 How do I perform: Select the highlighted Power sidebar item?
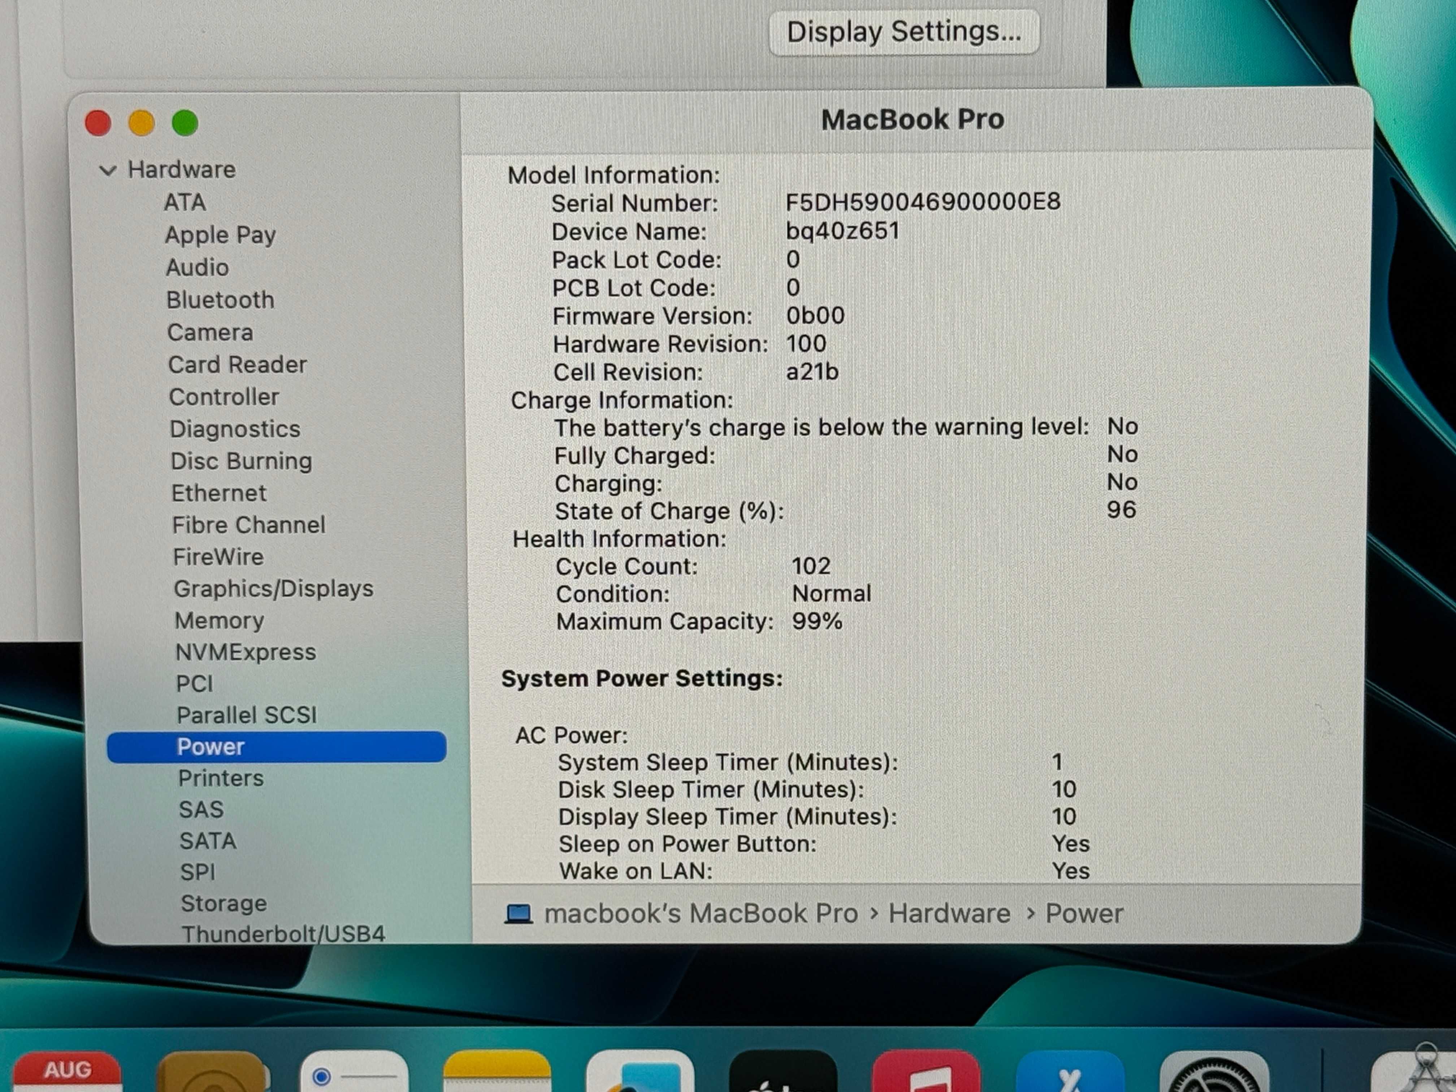tap(277, 747)
